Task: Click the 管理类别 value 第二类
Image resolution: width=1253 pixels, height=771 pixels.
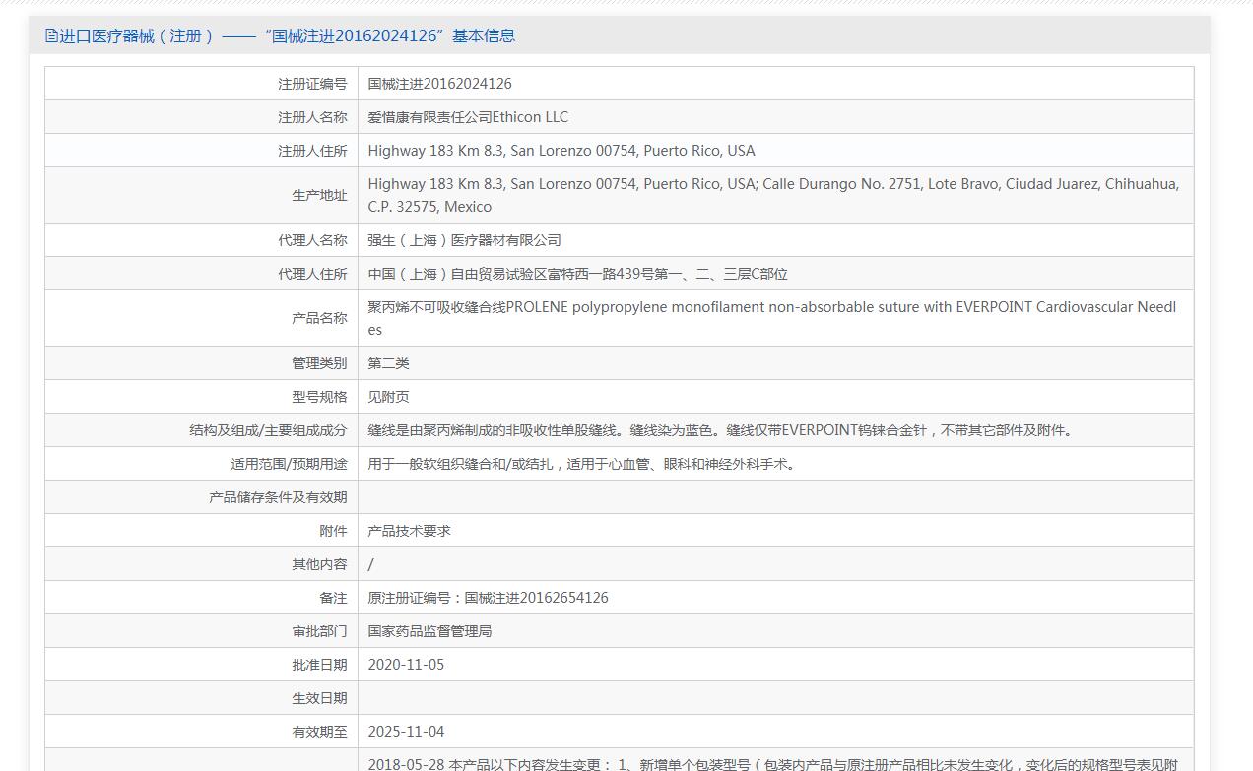Action: click(x=388, y=363)
